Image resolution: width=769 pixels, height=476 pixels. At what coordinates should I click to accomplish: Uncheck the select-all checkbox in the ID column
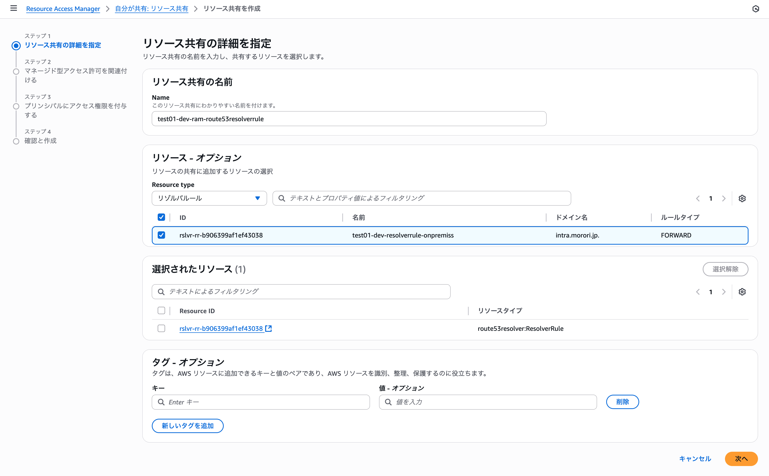point(161,217)
